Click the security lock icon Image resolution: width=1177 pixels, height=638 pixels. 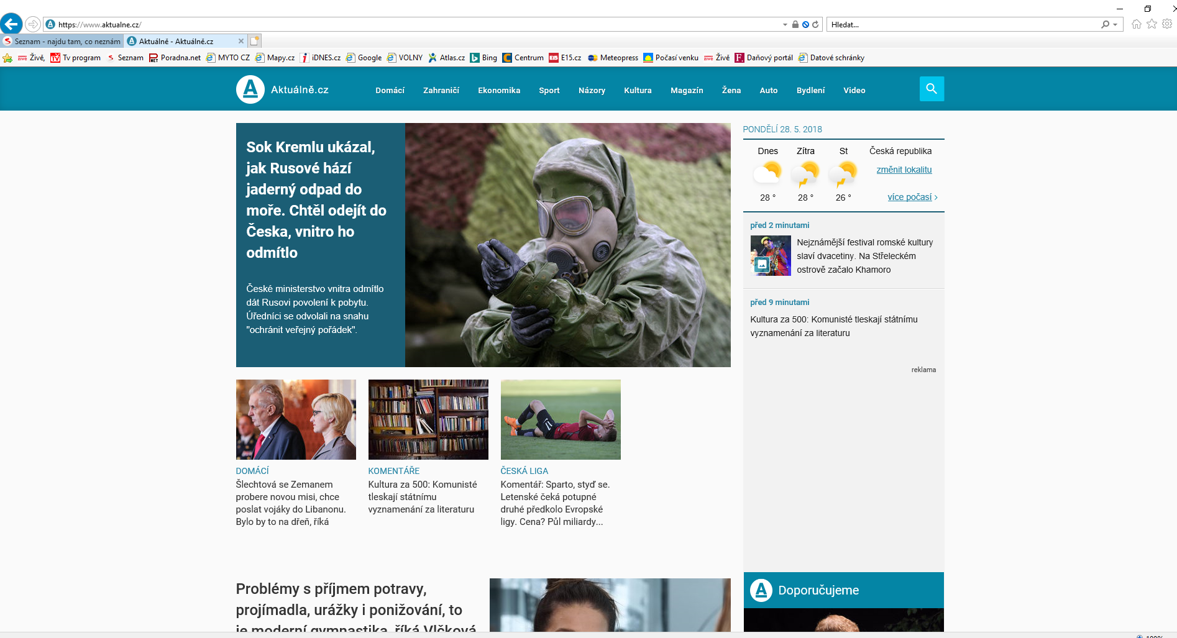pos(795,25)
